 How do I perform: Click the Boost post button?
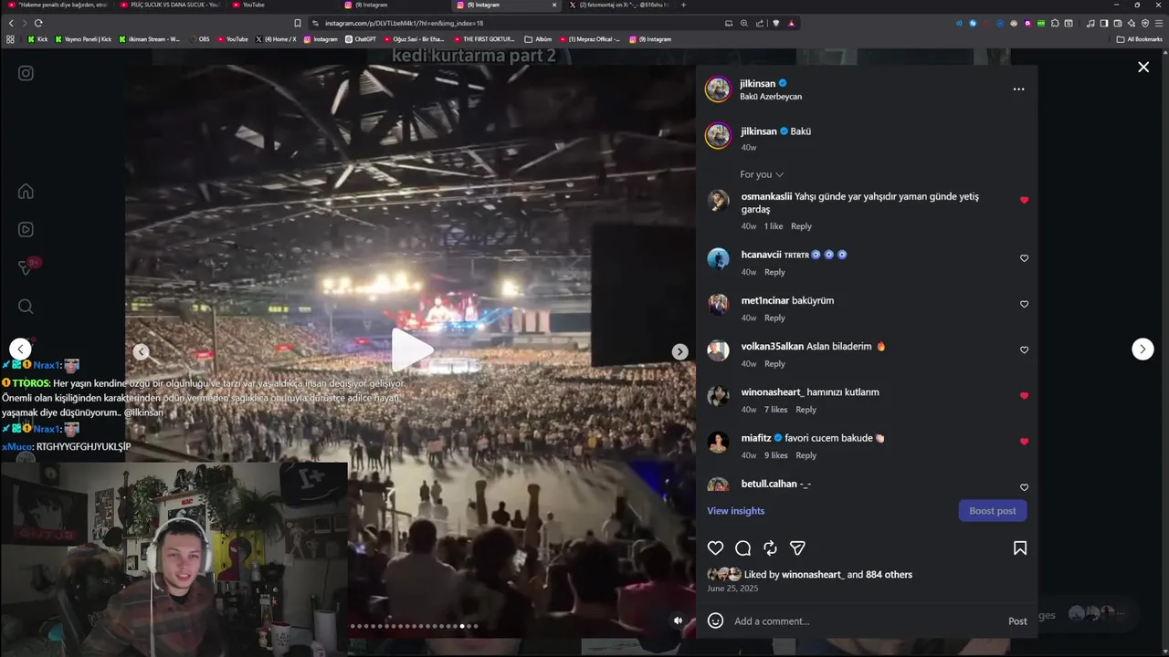[x=993, y=511]
